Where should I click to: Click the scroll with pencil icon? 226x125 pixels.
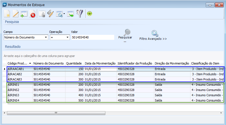click(x=50, y=14)
